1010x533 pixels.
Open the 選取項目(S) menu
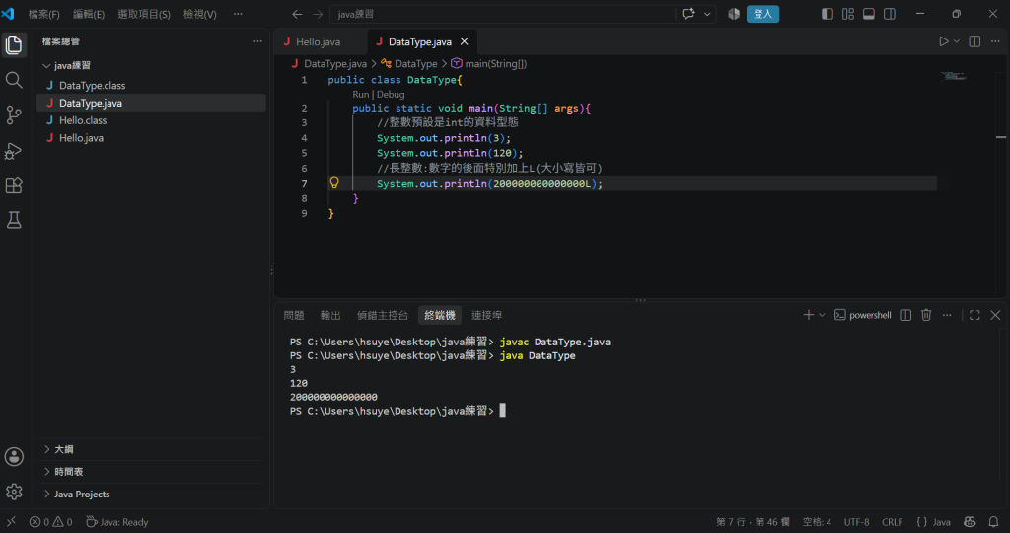coord(144,14)
